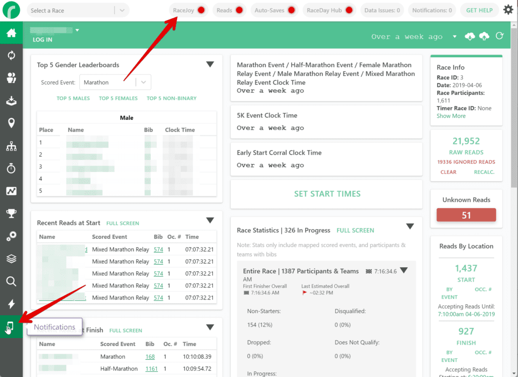The image size is (518, 377).
Task: Open the lightning bolt sidebar icon
Action: (11, 304)
